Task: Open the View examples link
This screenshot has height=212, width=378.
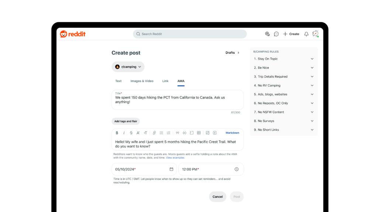Action: click(175, 158)
